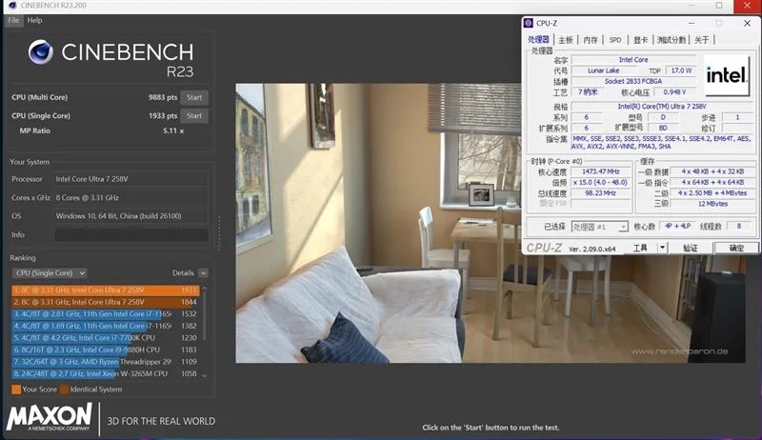Switch to CPU-Z 关于 tab
The width and height of the screenshot is (762, 440).
[x=701, y=40]
